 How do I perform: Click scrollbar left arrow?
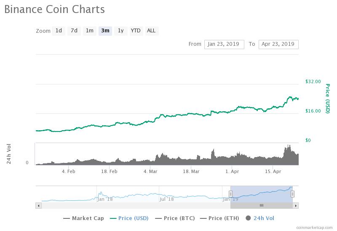click(x=38, y=205)
